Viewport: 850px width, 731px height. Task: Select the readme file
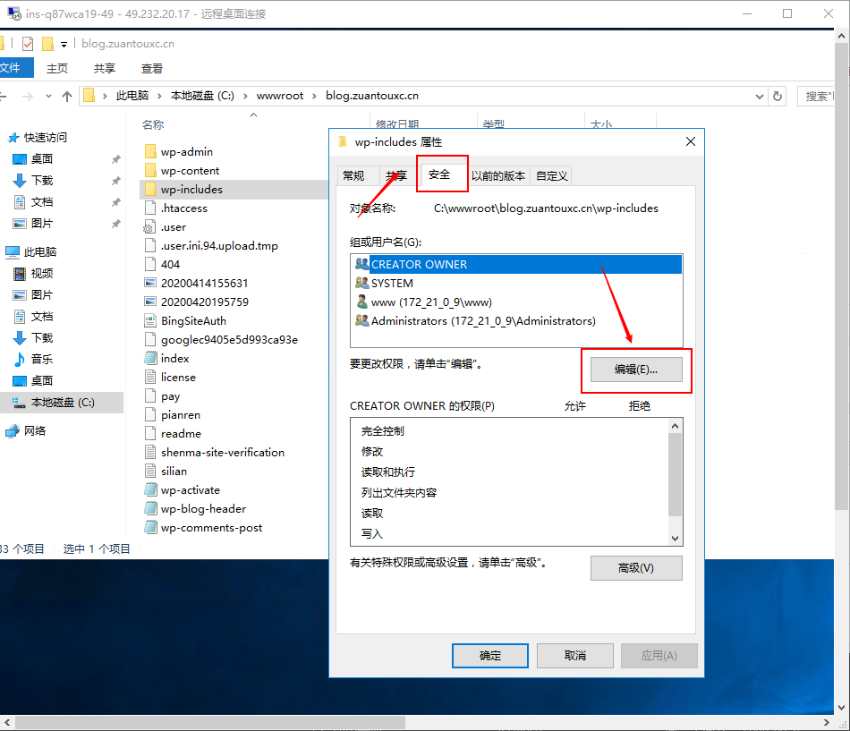pyautogui.click(x=174, y=433)
